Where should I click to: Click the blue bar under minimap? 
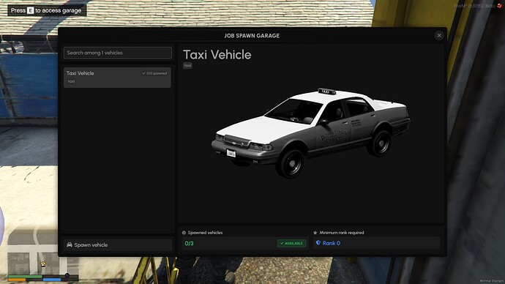tap(52, 280)
